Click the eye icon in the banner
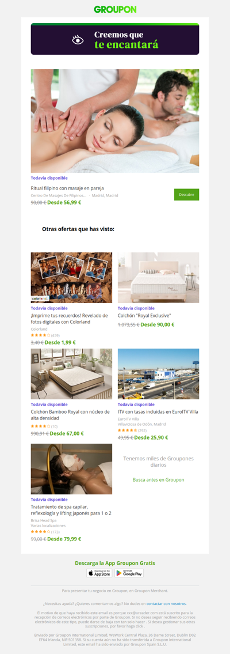 78,40
